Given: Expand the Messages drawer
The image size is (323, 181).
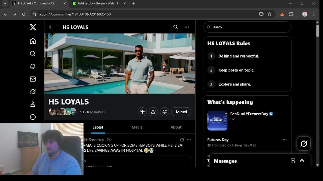Looking at the screenshot, I should coord(302,161).
